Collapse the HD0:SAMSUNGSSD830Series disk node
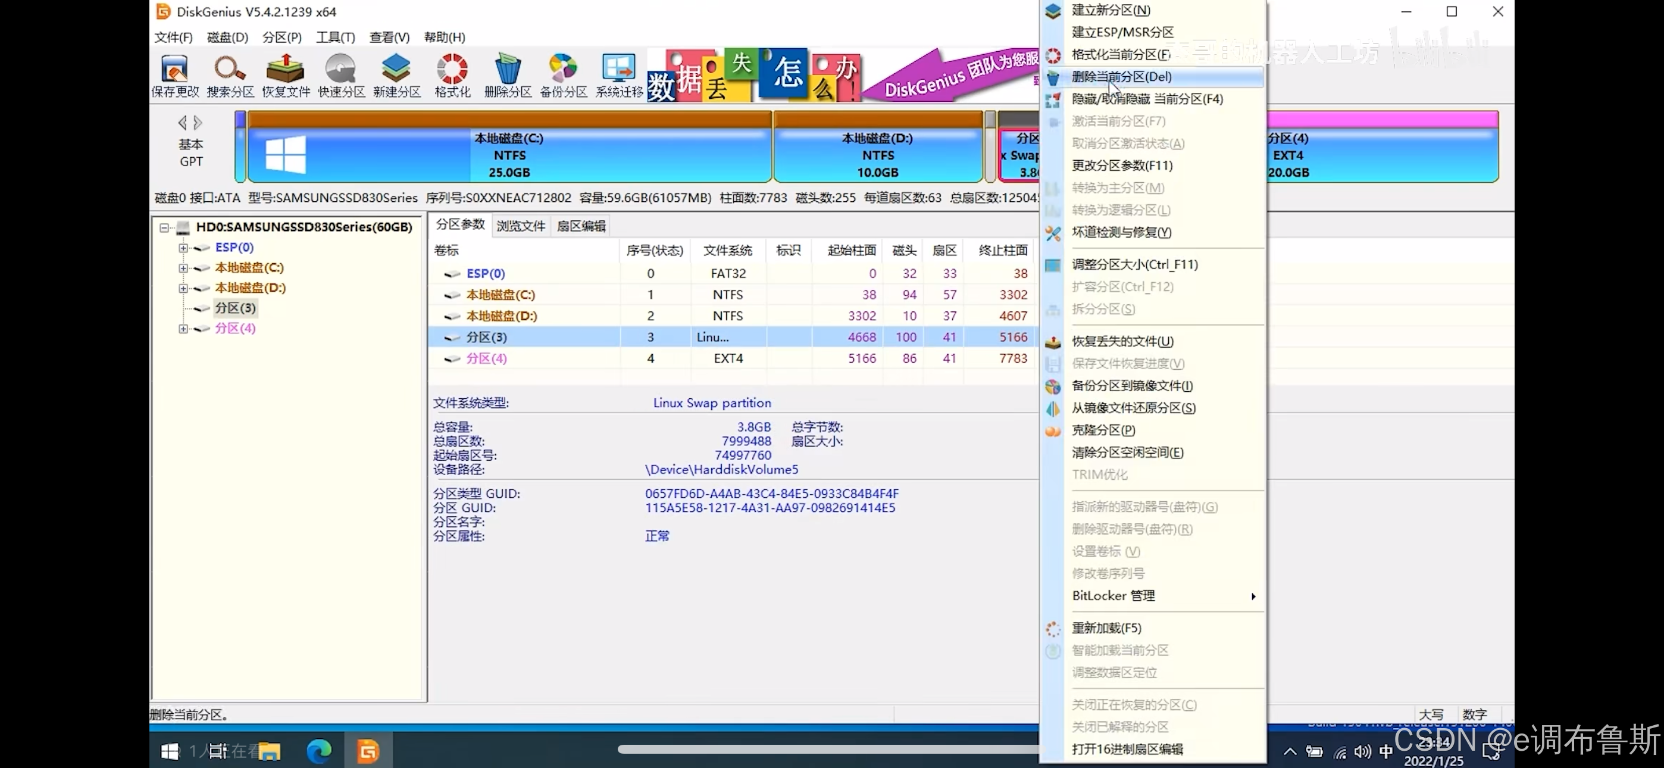 [x=164, y=227]
